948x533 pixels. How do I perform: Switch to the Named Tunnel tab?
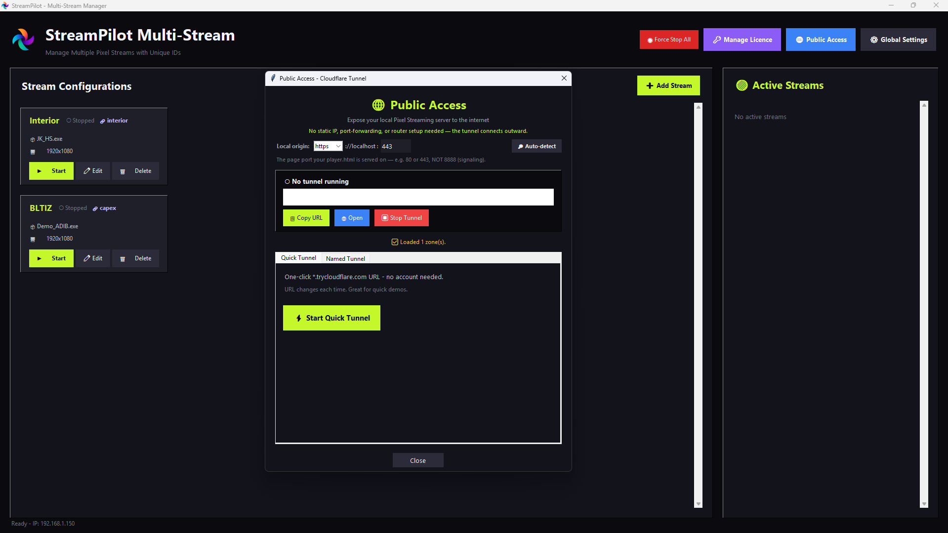345,258
